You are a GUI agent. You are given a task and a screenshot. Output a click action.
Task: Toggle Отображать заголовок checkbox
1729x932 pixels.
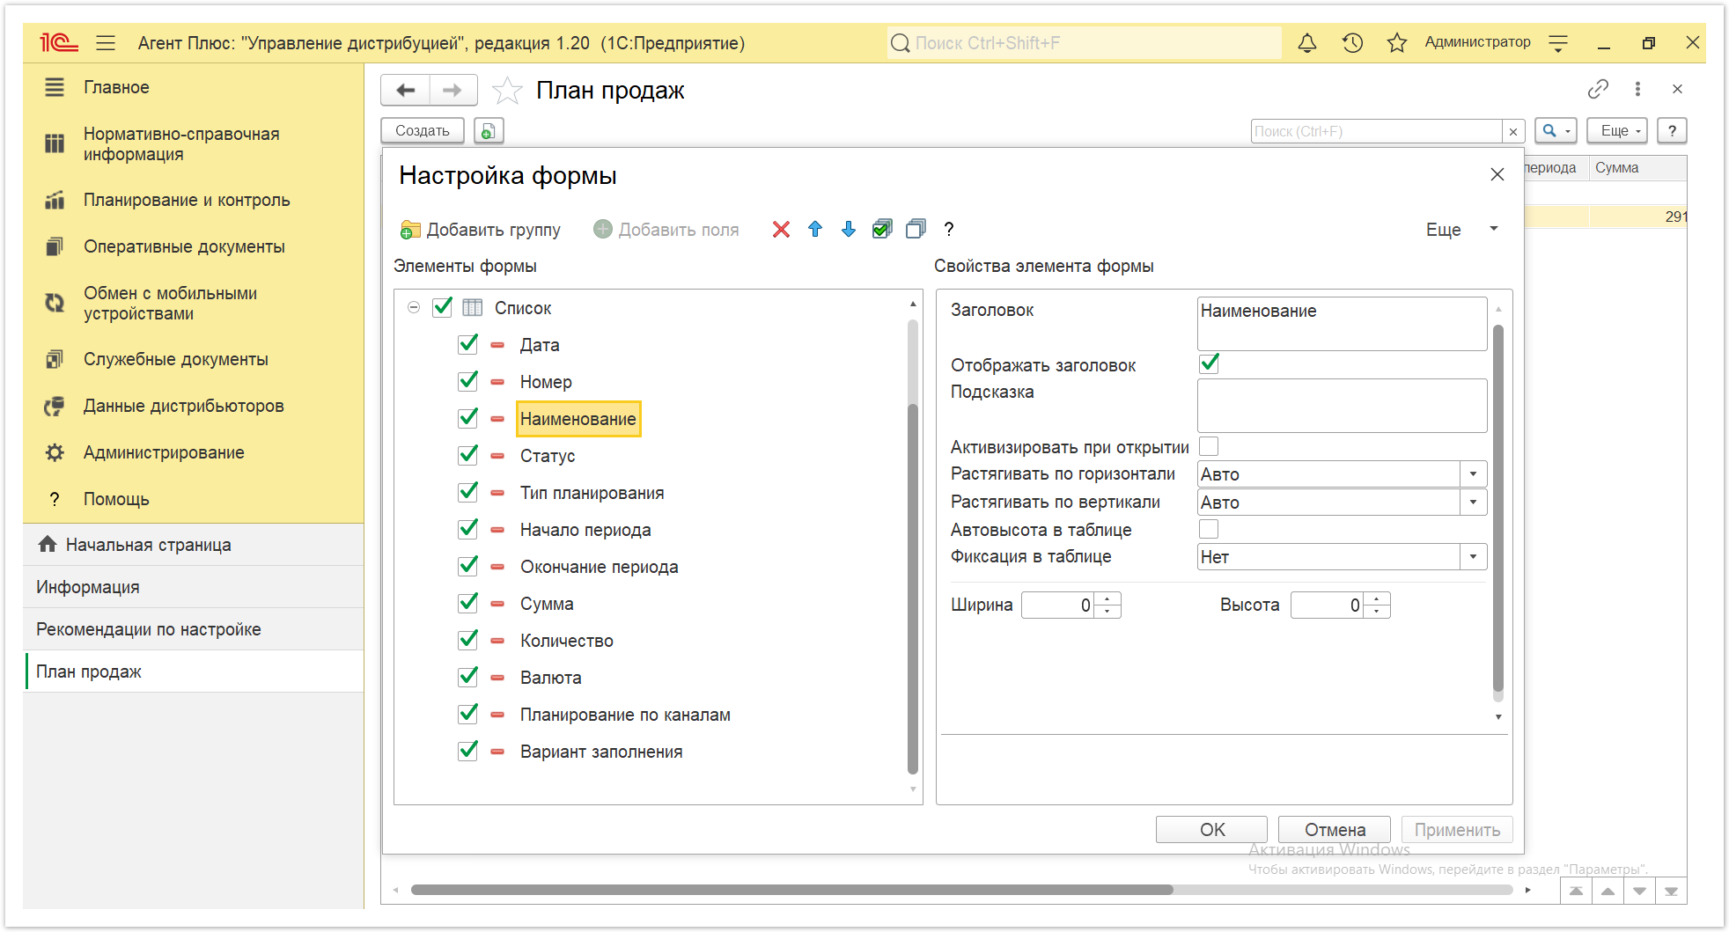(1210, 363)
